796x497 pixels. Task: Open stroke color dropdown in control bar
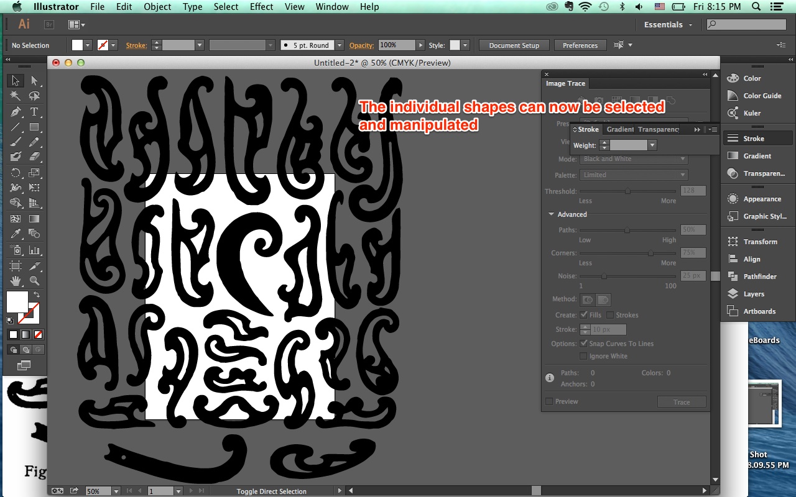tap(114, 45)
